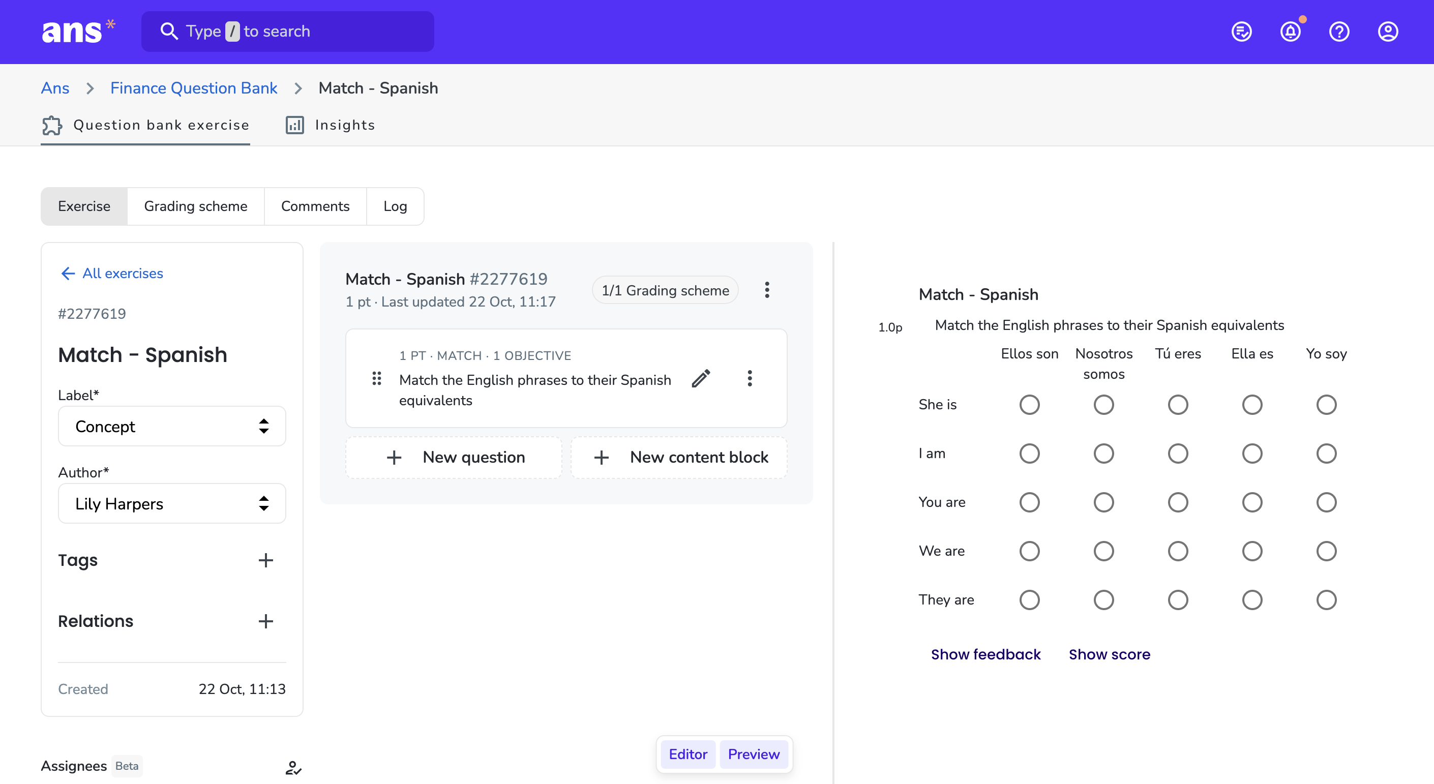Screen dimensions: 1434x784
Task: Click the ans logo in header
Action: click(x=78, y=31)
